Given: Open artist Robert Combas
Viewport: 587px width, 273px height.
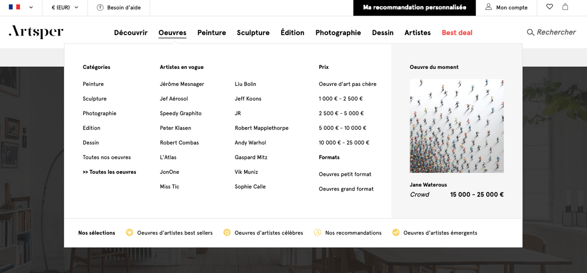Looking at the screenshot, I should click(x=180, y=143).
